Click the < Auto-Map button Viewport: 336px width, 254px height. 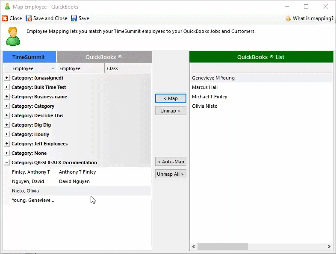coord(171,162)
